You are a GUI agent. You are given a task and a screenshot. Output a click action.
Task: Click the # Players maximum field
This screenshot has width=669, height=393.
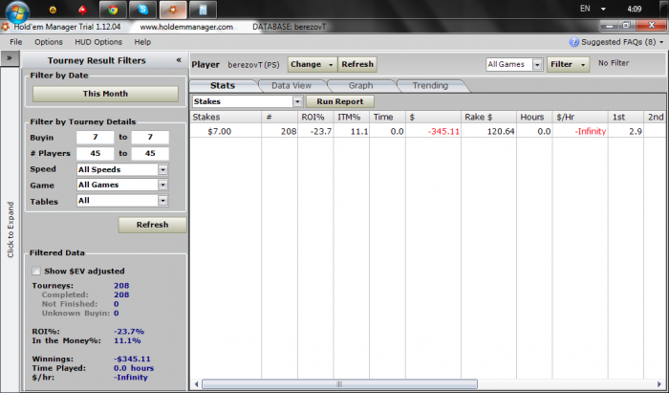[x=150, y=153]
